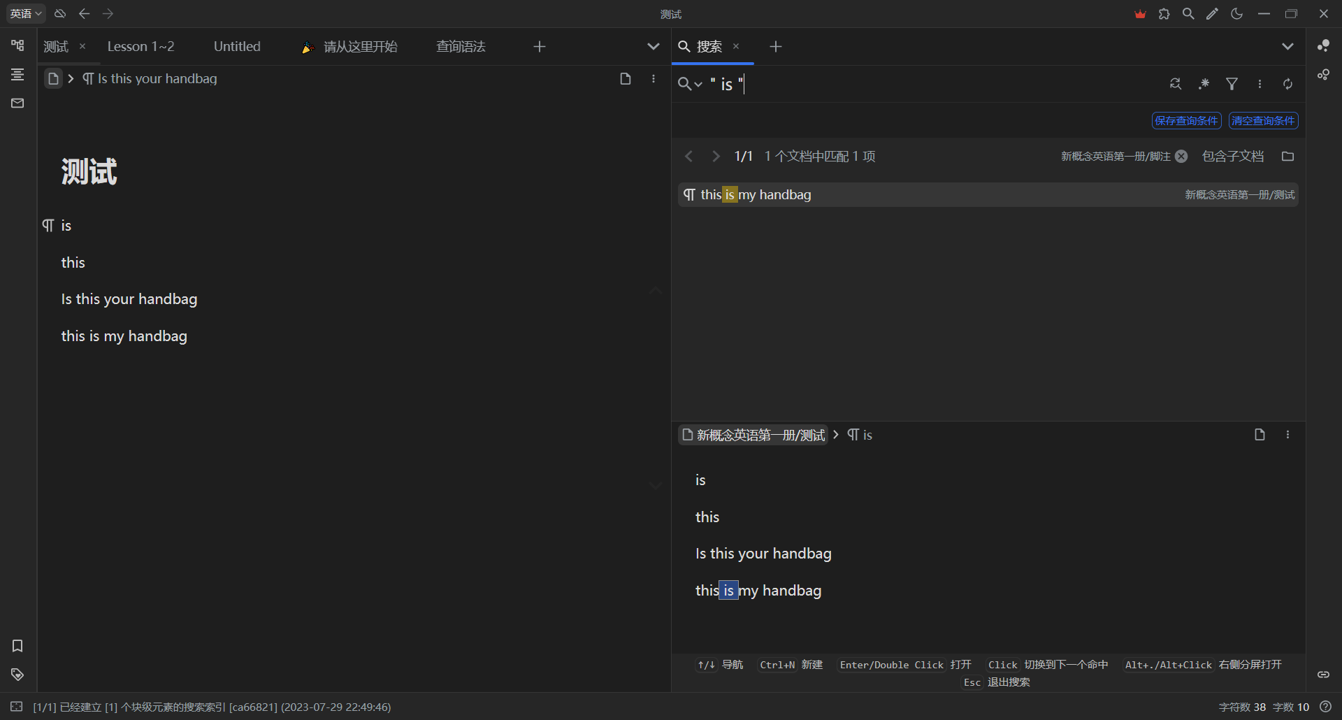Open the file tree panel icon
The image size is (1342, 720).
[17, 45]
